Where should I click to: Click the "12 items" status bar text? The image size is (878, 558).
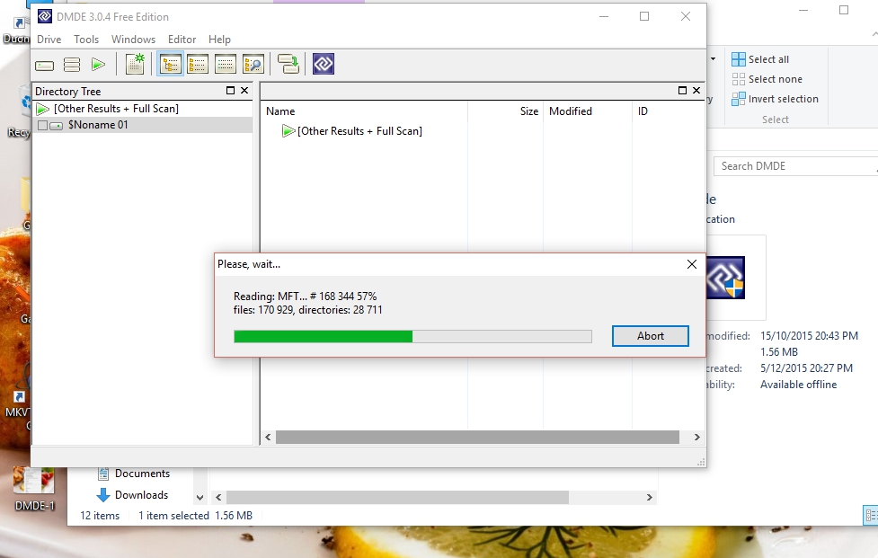[x=100, y=516]
